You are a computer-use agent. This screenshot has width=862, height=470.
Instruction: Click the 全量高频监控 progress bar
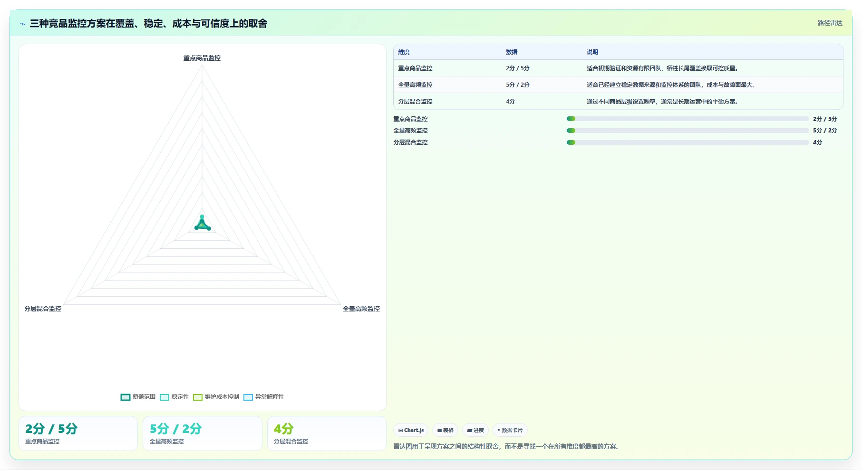click(688, 131)
